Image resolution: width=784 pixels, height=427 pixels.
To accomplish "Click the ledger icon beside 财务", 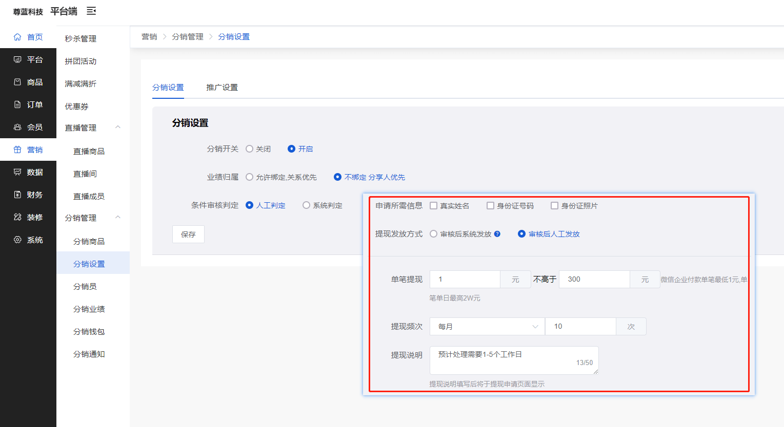I will click(17, 195).
